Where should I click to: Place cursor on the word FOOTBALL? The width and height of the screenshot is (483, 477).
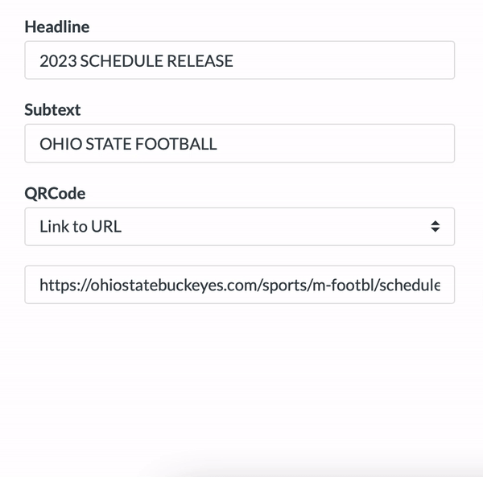pyautogui.click(x=175, y=144)
